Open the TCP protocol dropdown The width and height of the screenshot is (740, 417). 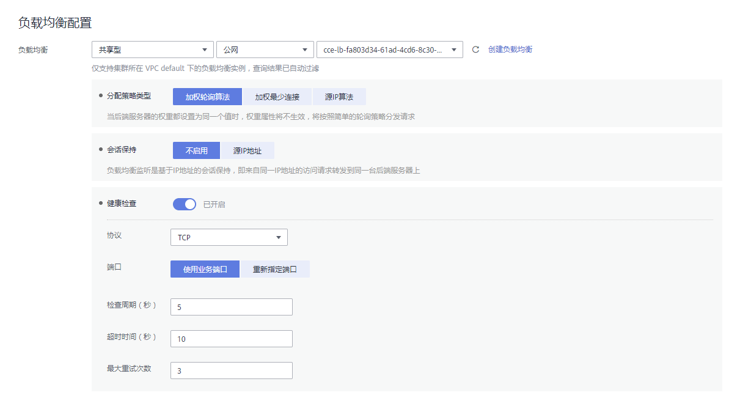pos(229,237)
